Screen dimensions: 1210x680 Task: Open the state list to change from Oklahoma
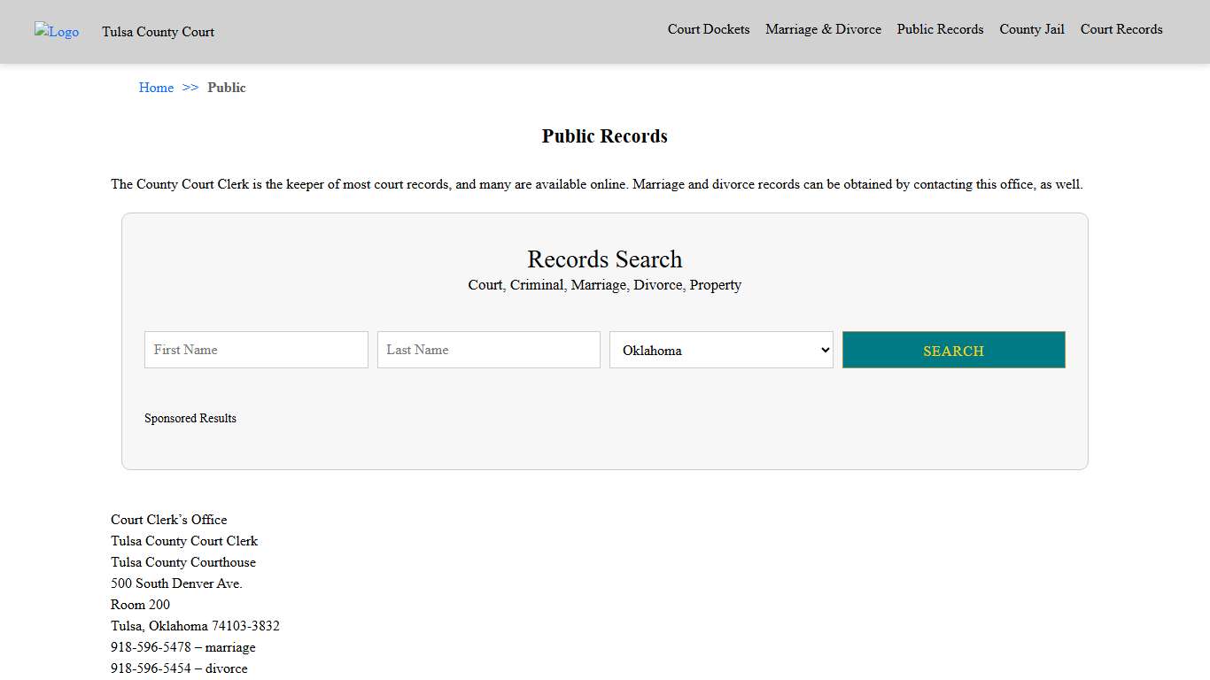coord(720,350)
